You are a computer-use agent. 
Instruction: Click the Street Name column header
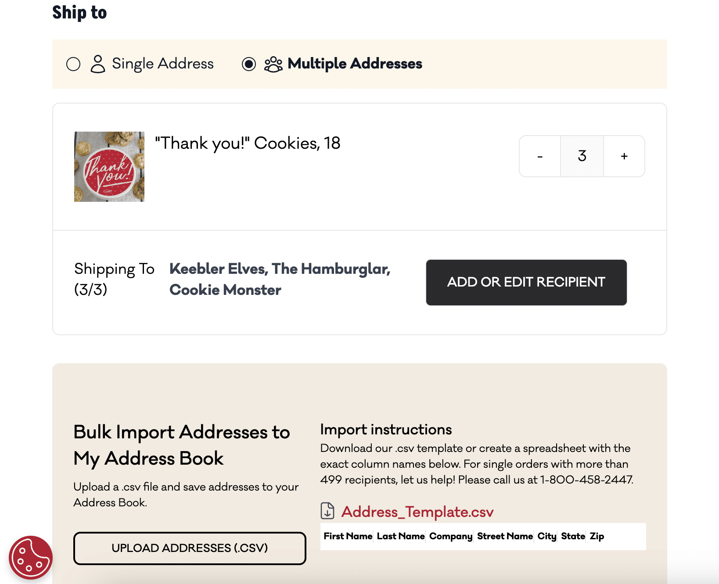[505, 536]
